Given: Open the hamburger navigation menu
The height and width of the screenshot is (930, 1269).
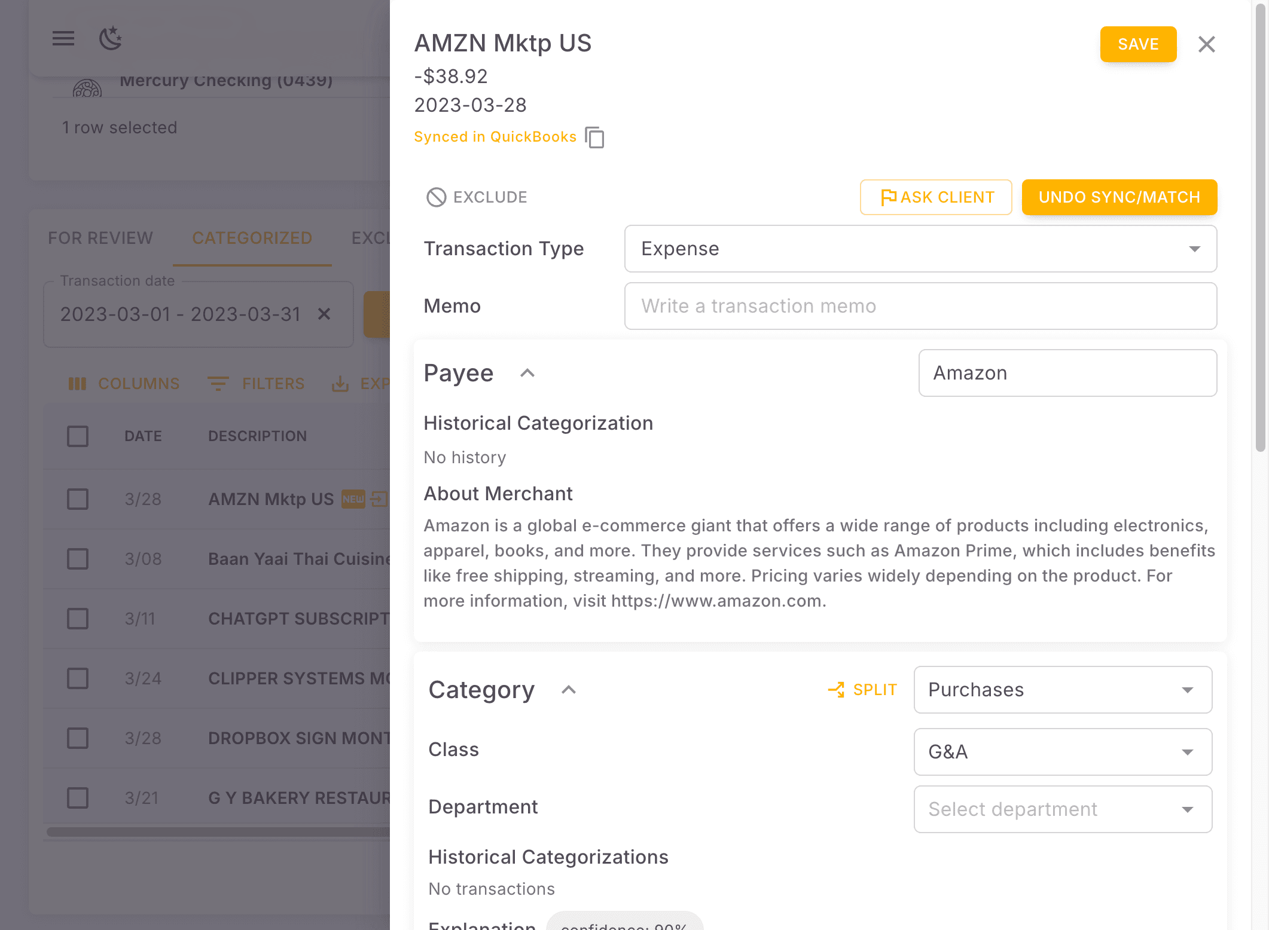Looking at the screenshot, I should click(62, 38).
